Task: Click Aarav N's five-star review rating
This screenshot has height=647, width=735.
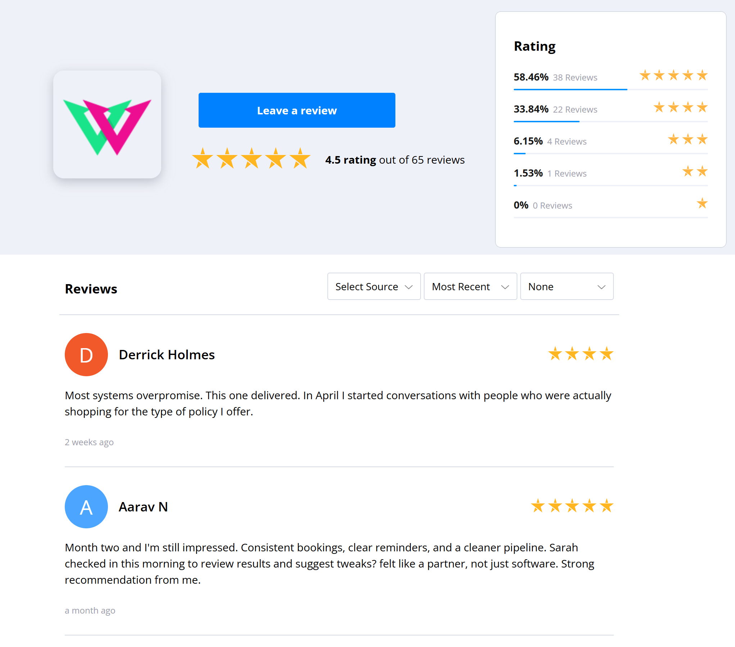Action: [x=572, y=506]
